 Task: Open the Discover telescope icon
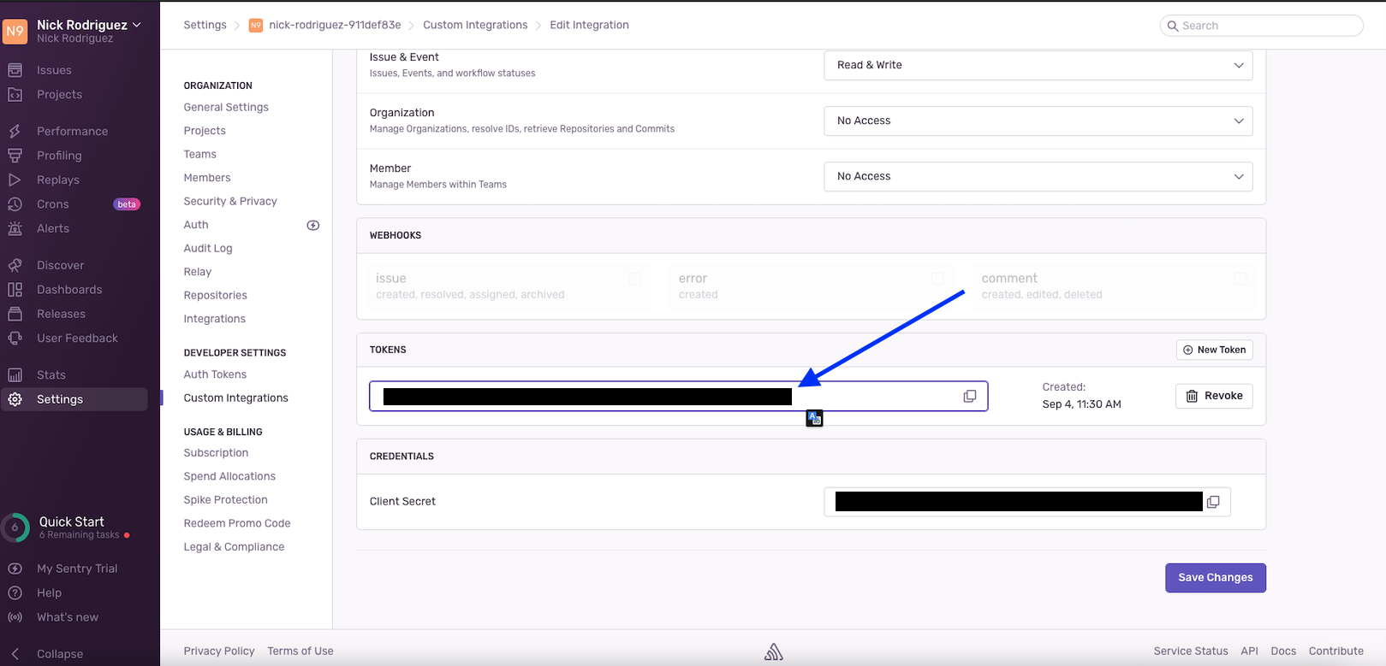point(15,265)
